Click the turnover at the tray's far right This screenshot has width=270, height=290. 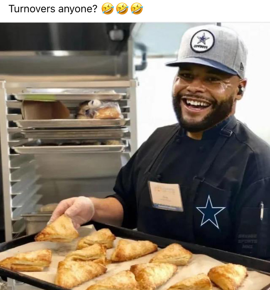[228, 276]
